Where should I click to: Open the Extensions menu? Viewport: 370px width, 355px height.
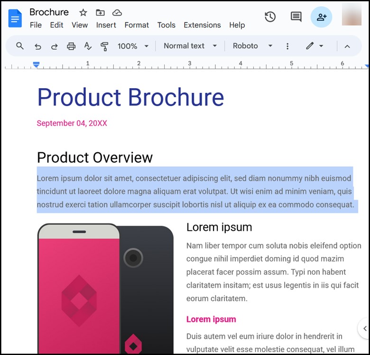click(x=202, y=25)
